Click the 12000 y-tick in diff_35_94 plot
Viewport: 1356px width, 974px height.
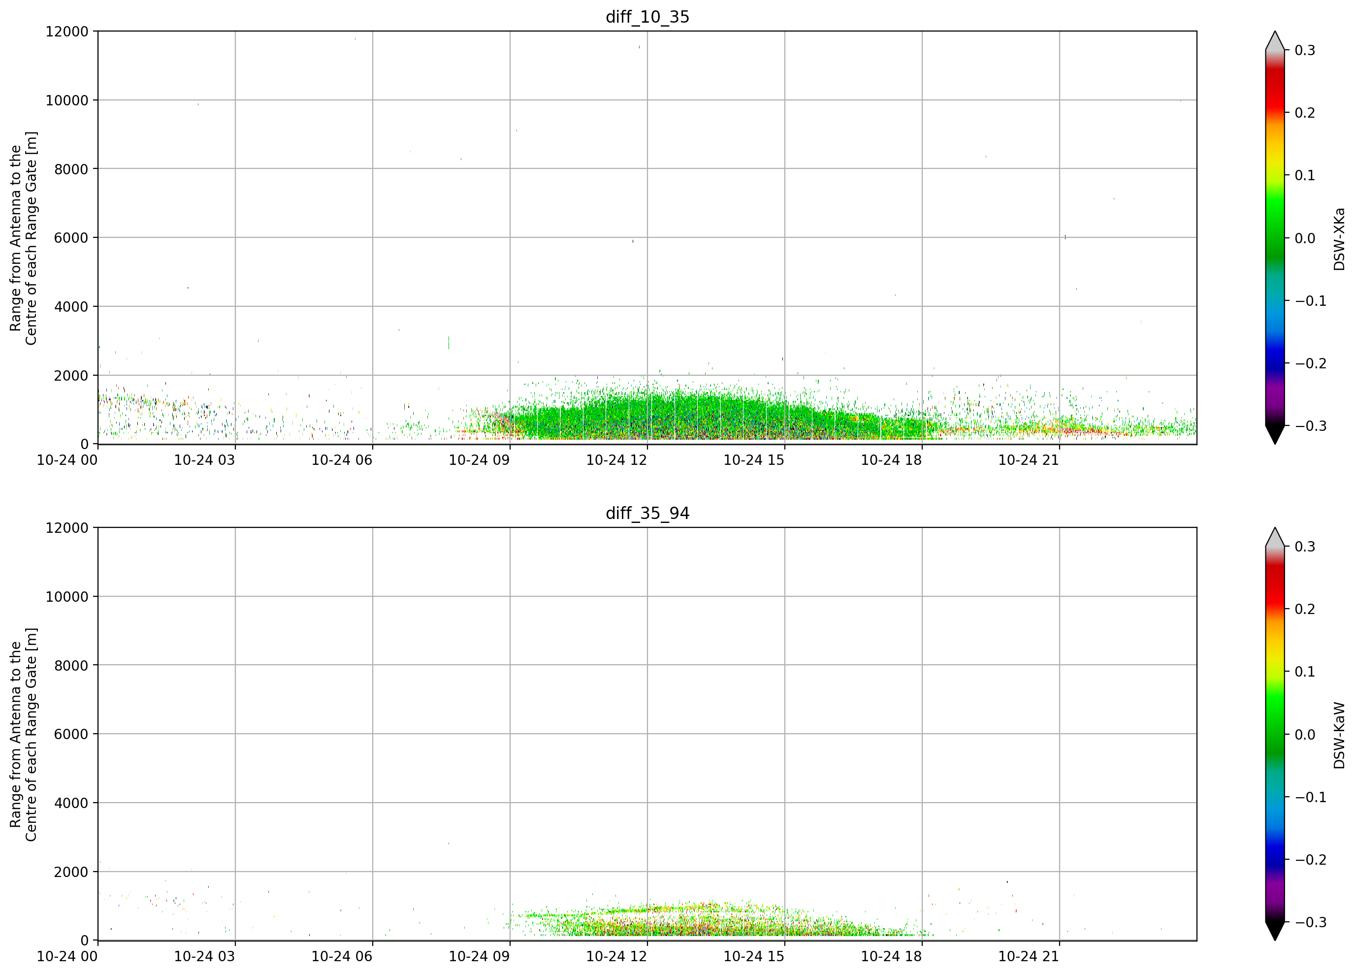pos(67,528)
